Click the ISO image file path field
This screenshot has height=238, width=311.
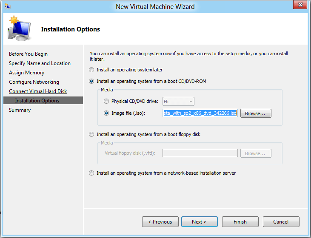coord(200,113)
